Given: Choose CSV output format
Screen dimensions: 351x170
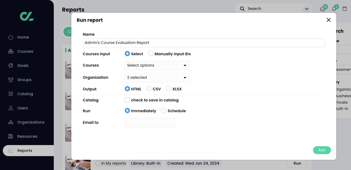Looking at the screenshot, I should coord(149,89).
